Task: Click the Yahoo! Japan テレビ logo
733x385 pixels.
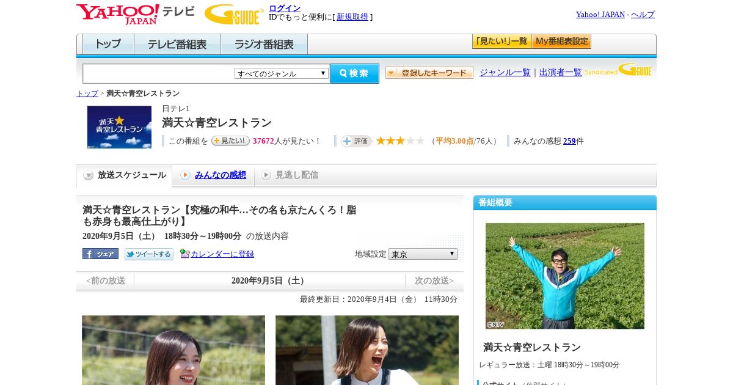Action: coord(136,14)
